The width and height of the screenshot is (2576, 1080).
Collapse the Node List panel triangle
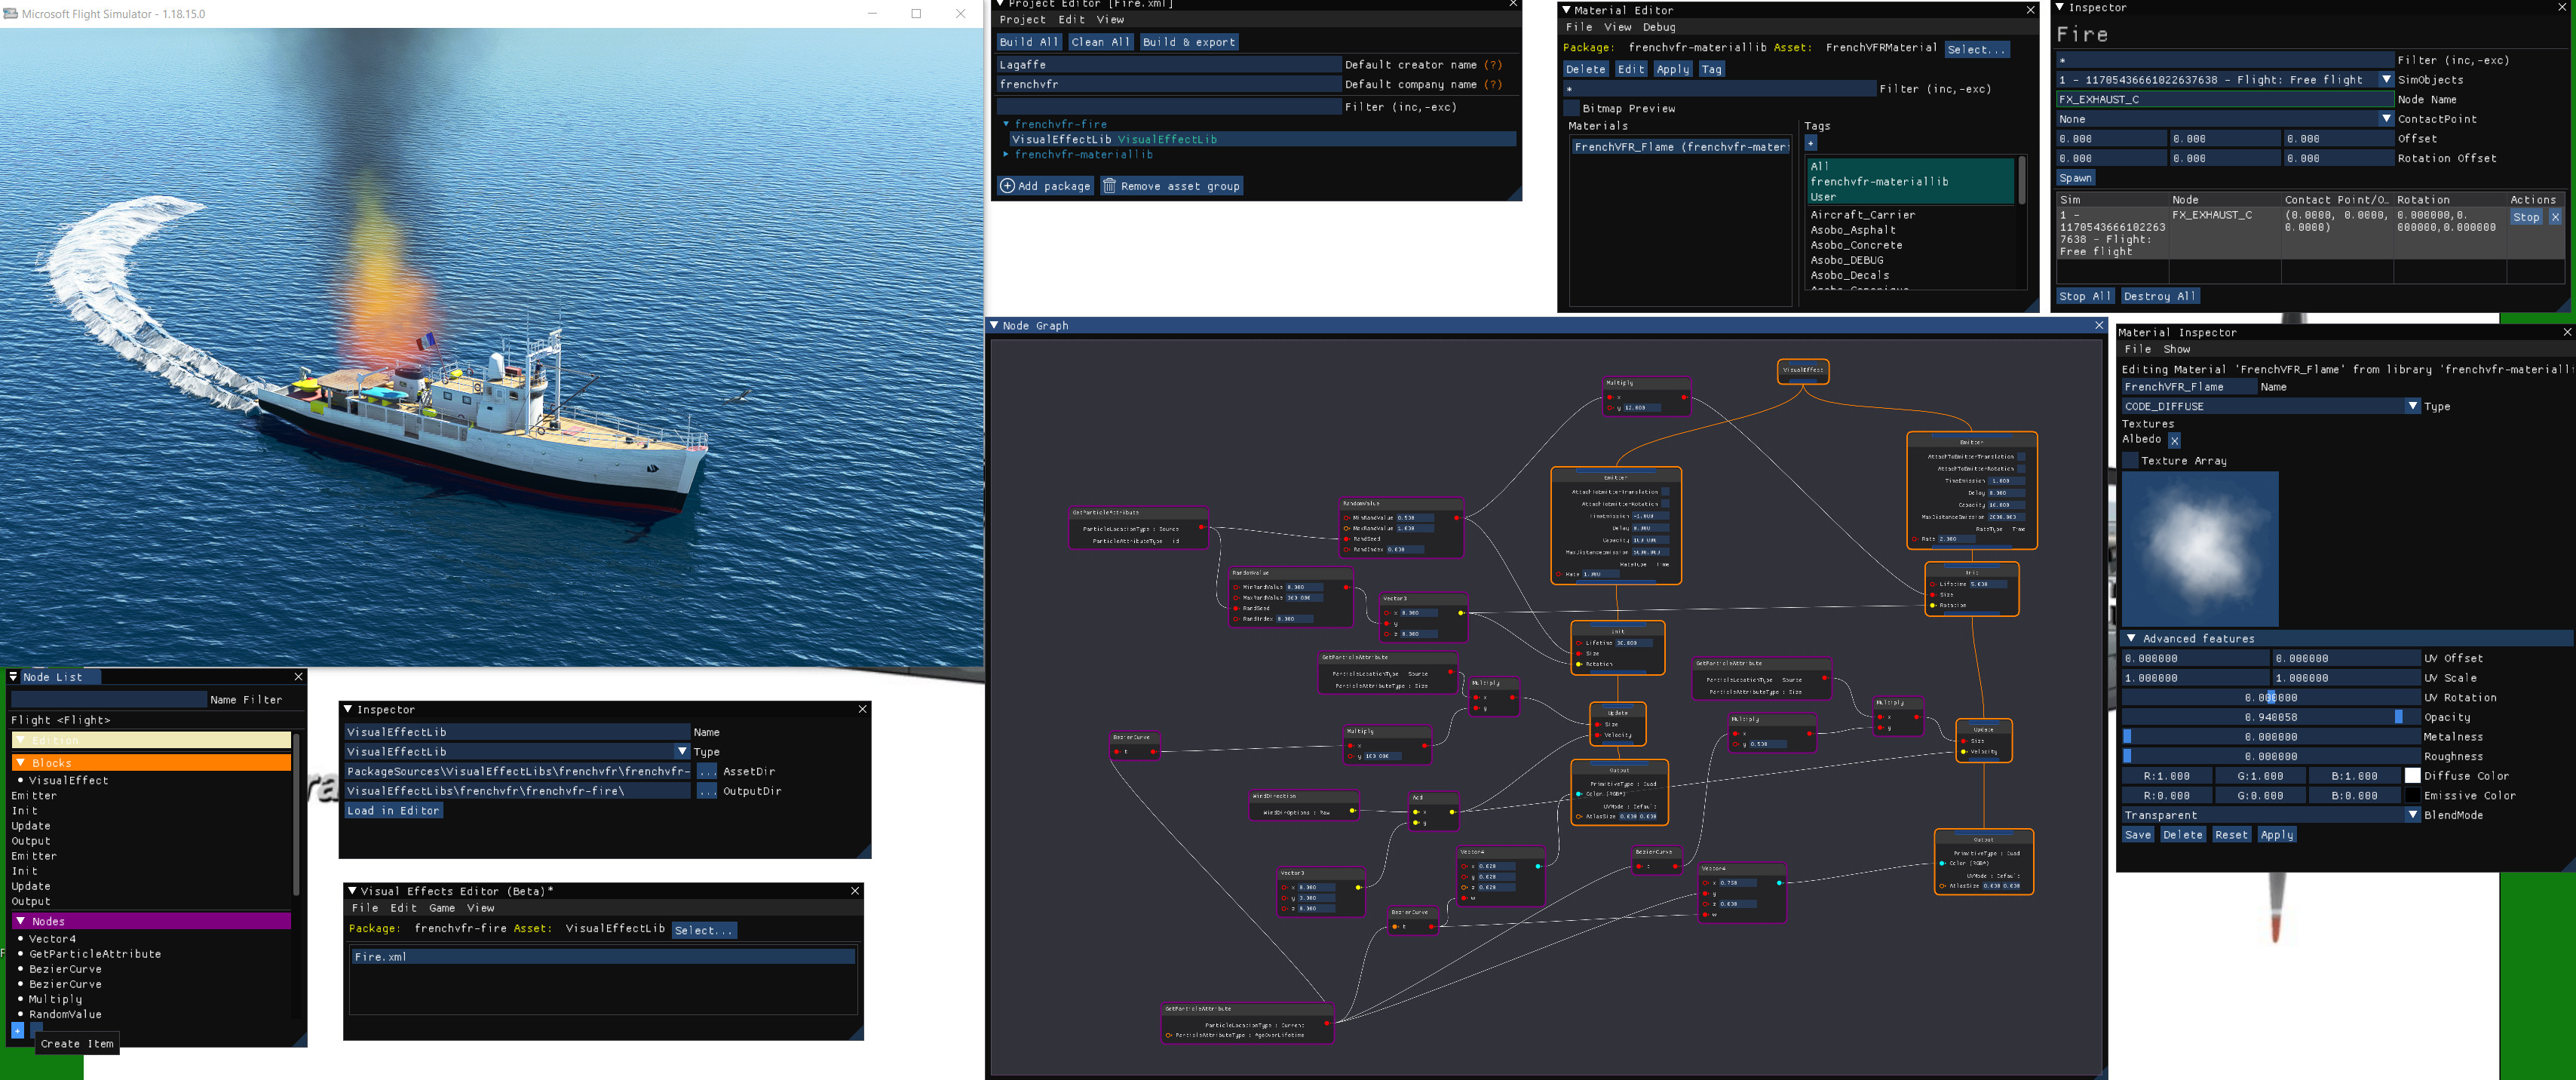click(x=13, y=677)
